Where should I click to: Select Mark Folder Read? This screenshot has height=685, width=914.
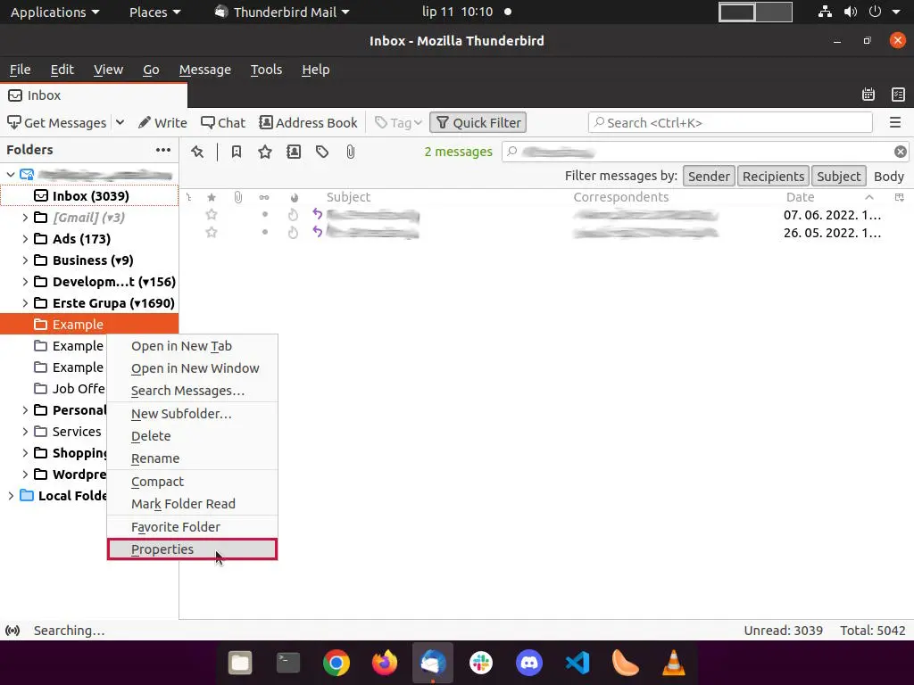(193, 504)
